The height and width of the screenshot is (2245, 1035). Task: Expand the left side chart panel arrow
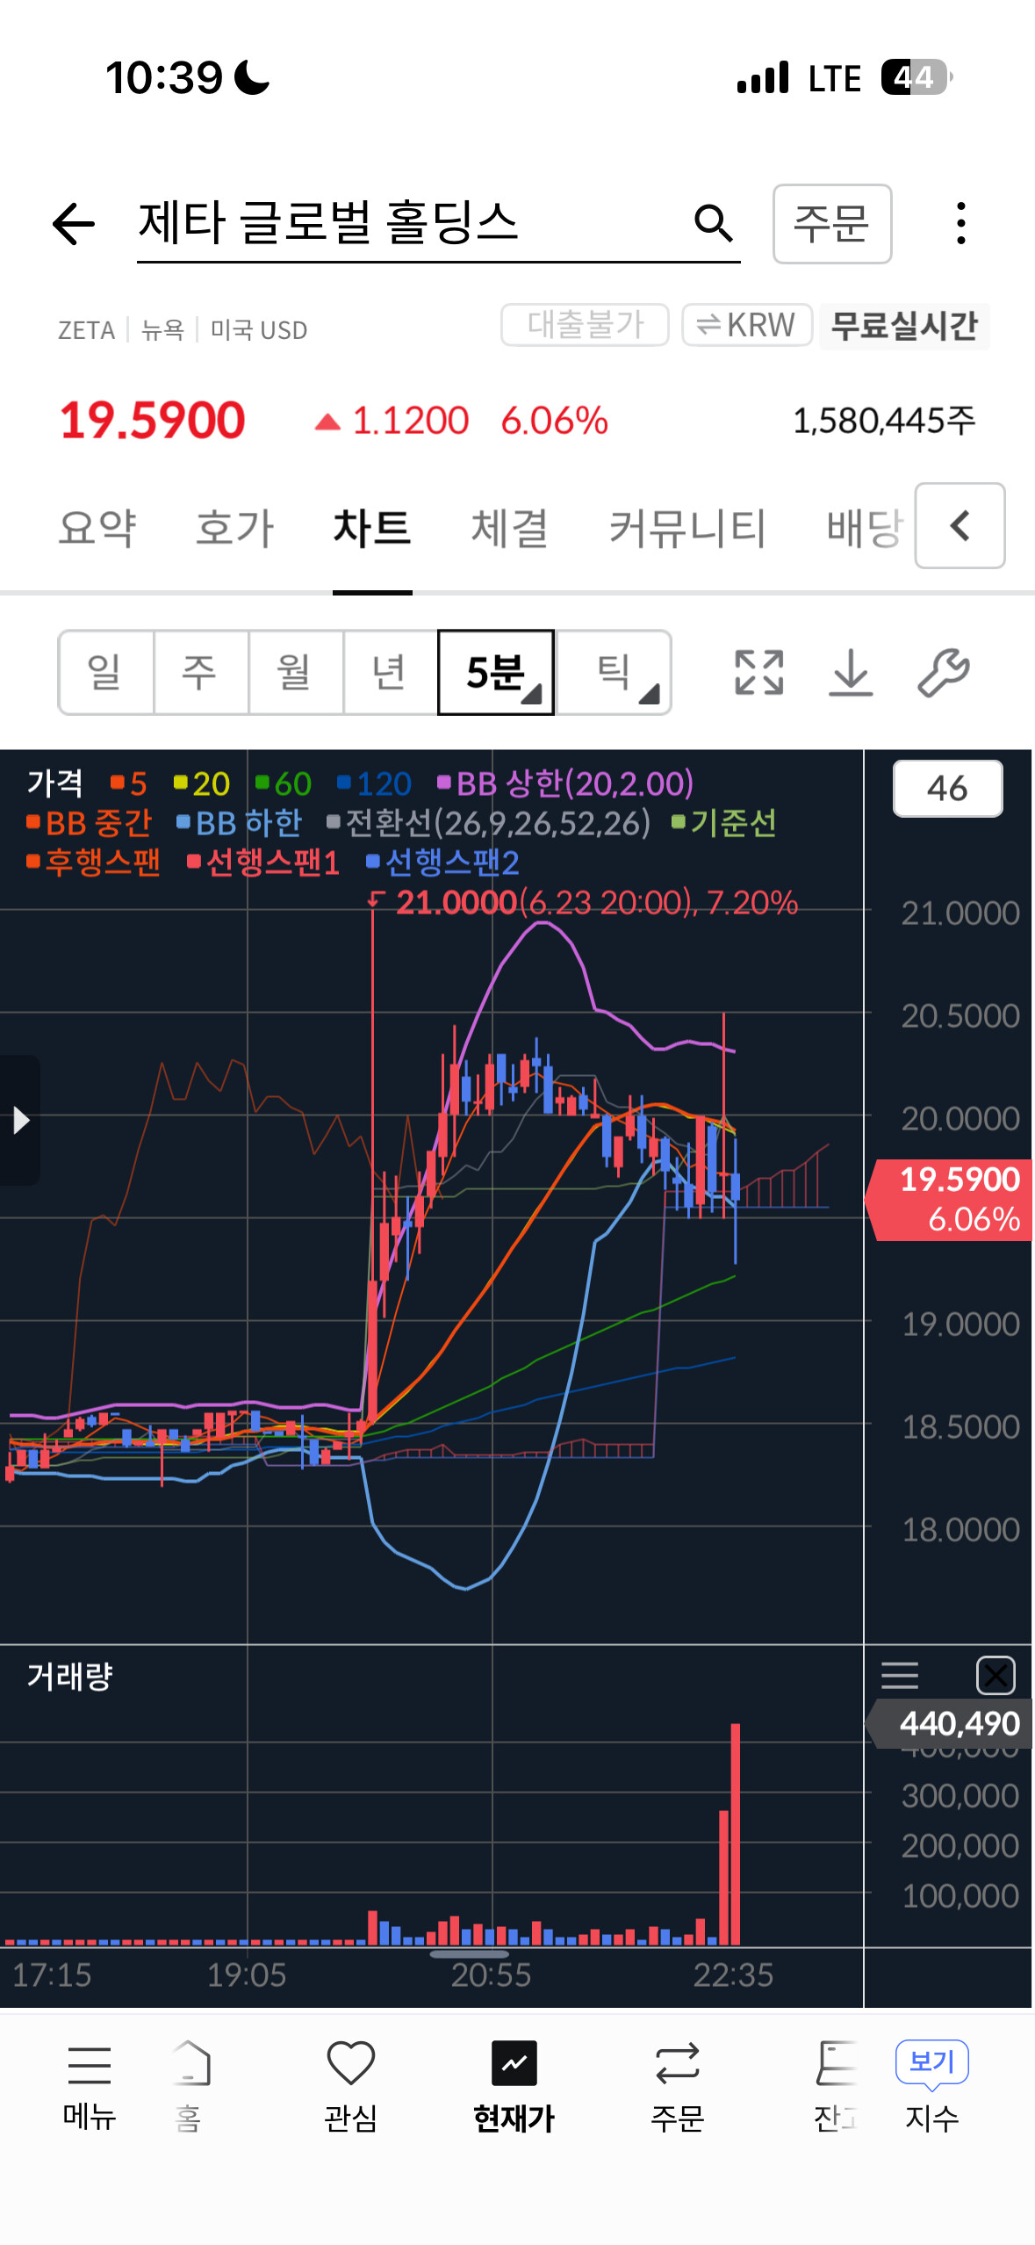(x=20, y=1120)
